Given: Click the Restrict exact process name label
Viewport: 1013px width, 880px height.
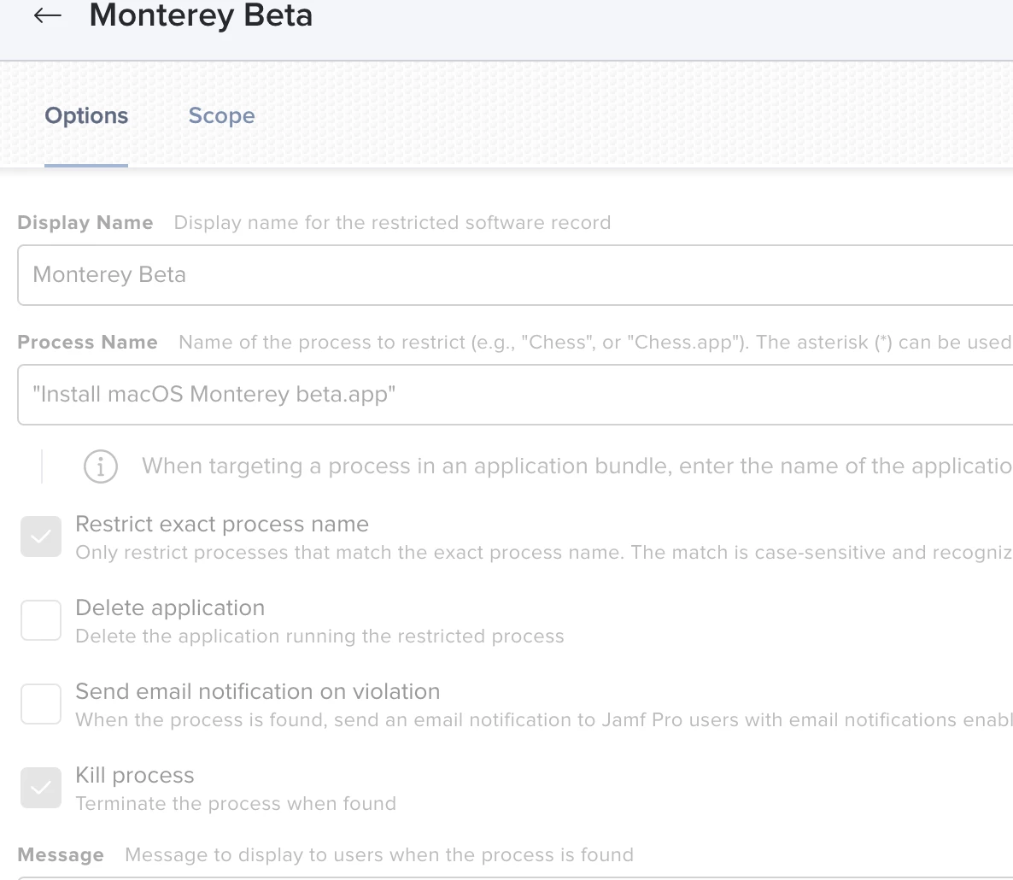Looking at the screenshot, I should pyautogui.click(x=222, y=524).
